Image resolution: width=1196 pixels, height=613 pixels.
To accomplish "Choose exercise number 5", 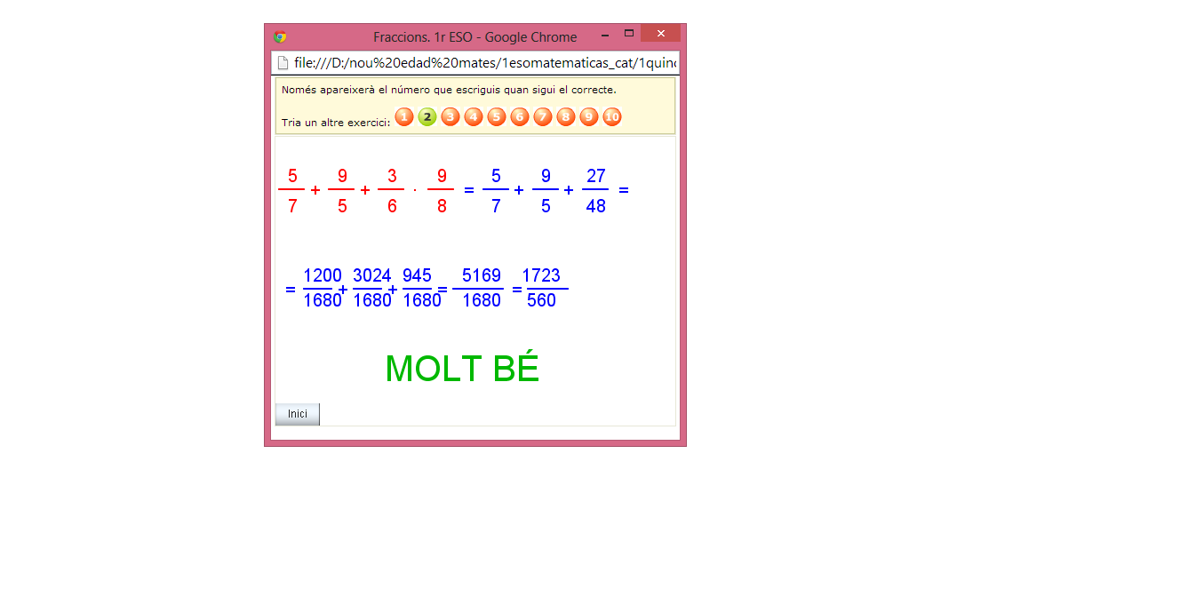I will [x=497, y=117].
